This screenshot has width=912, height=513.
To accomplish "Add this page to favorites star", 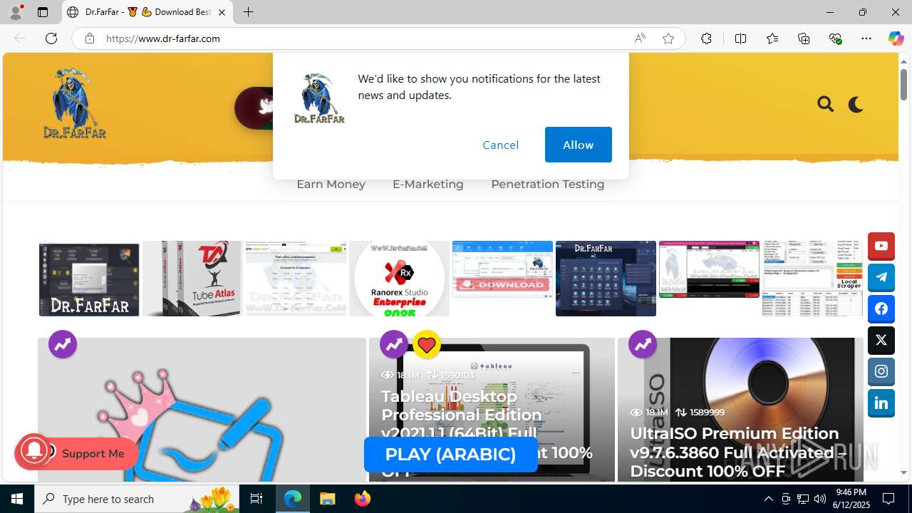I will pos(668,38).
